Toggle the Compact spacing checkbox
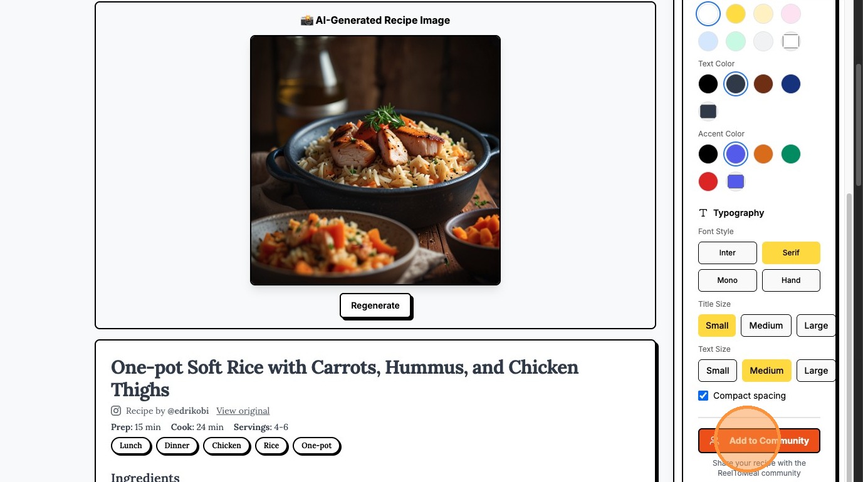 pos(703,396)
